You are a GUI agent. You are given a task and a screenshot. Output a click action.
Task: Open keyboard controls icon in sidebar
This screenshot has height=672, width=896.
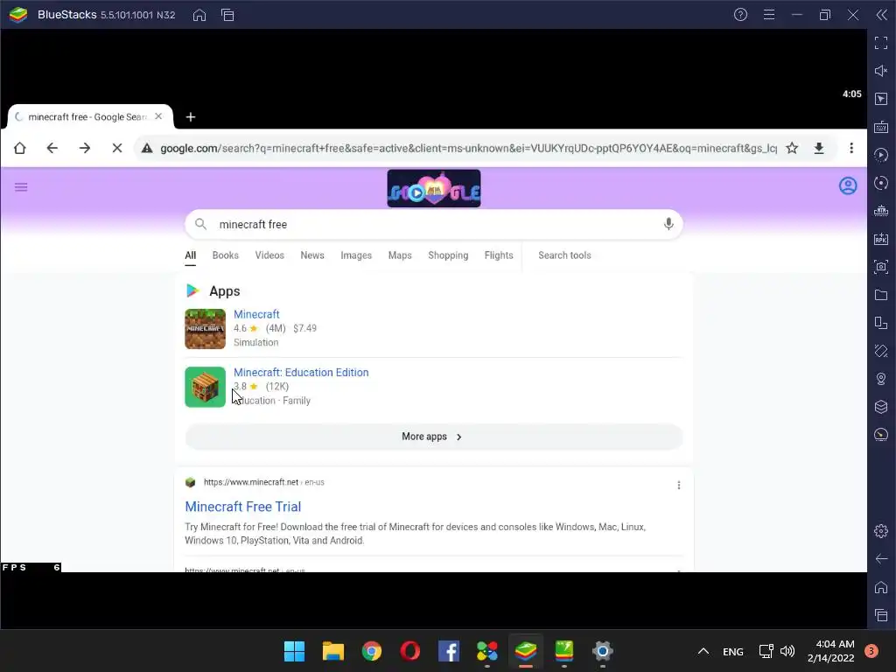pyautogui.click(x=881, y=127)
